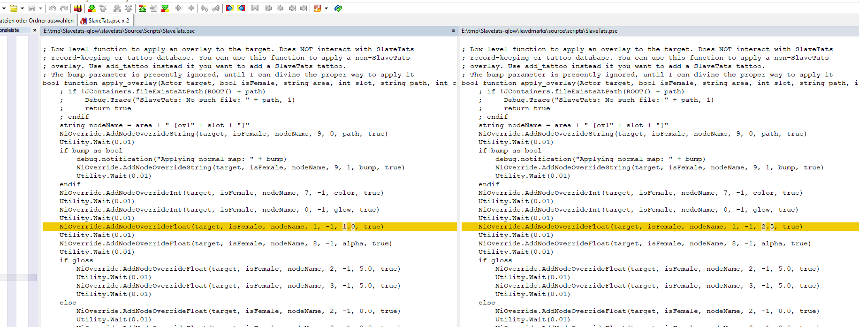Viewport: 859px width, 327px height.
Task: Expand the Save dropdown arrow
Action: click(x=40, y=8)
